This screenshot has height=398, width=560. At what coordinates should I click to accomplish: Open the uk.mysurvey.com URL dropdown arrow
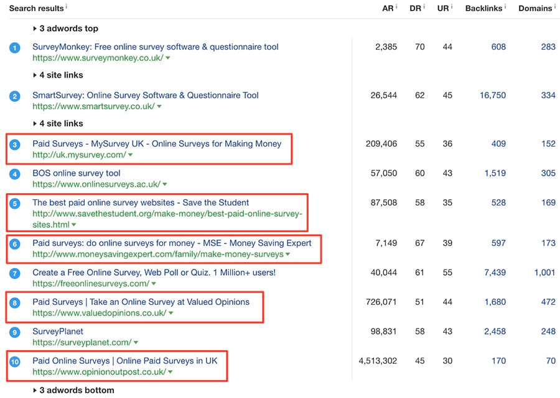[131, 155]
